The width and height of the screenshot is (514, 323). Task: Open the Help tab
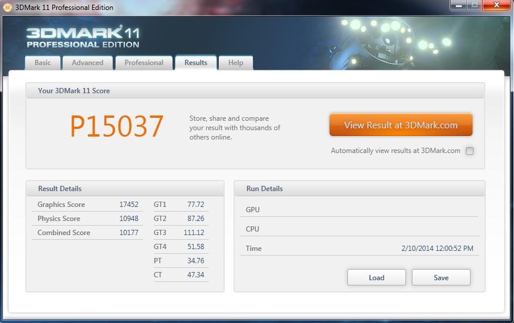click(x=236, y=63)
